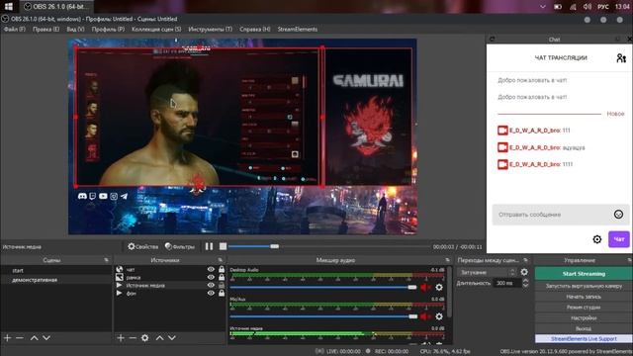Open the Файл menu

tap(15, 29)
